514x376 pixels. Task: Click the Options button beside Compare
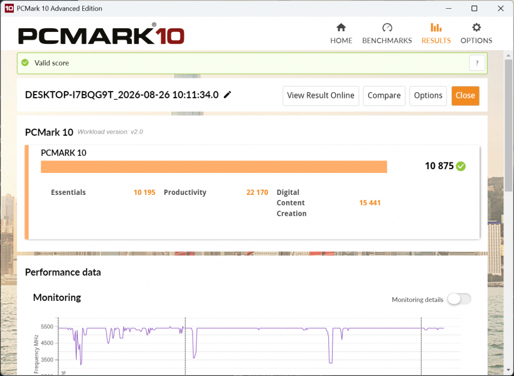tap(428, 95)
